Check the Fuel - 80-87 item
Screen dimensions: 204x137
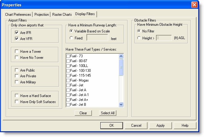68,61
